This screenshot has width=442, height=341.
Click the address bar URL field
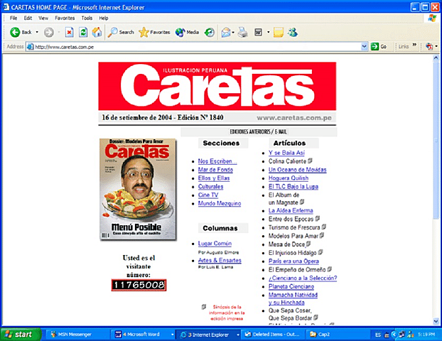193,47
